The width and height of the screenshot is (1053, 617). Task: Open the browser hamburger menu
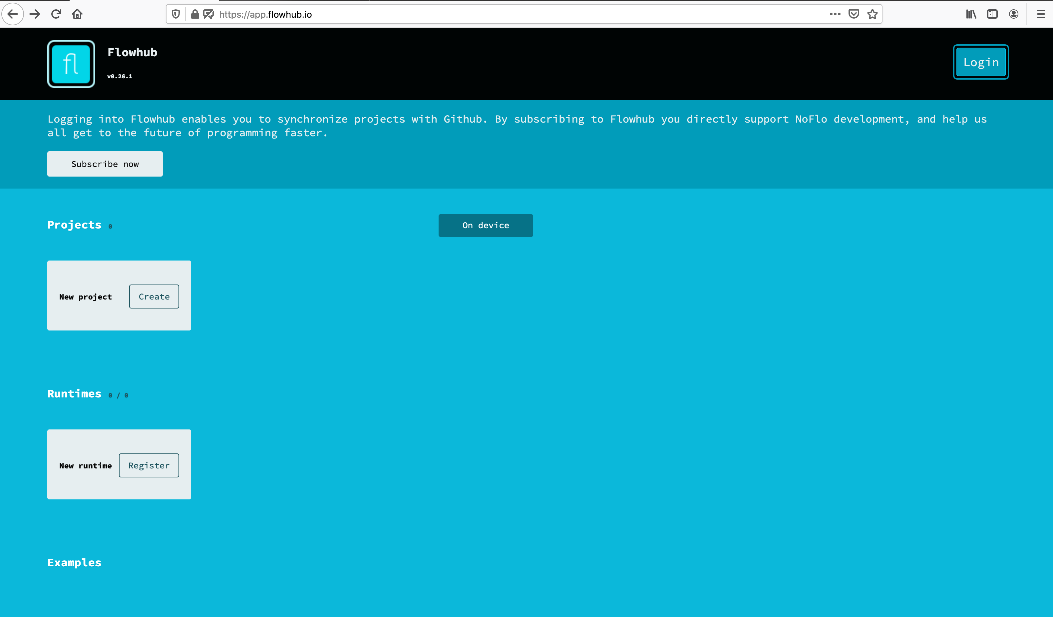[1041, 14]
